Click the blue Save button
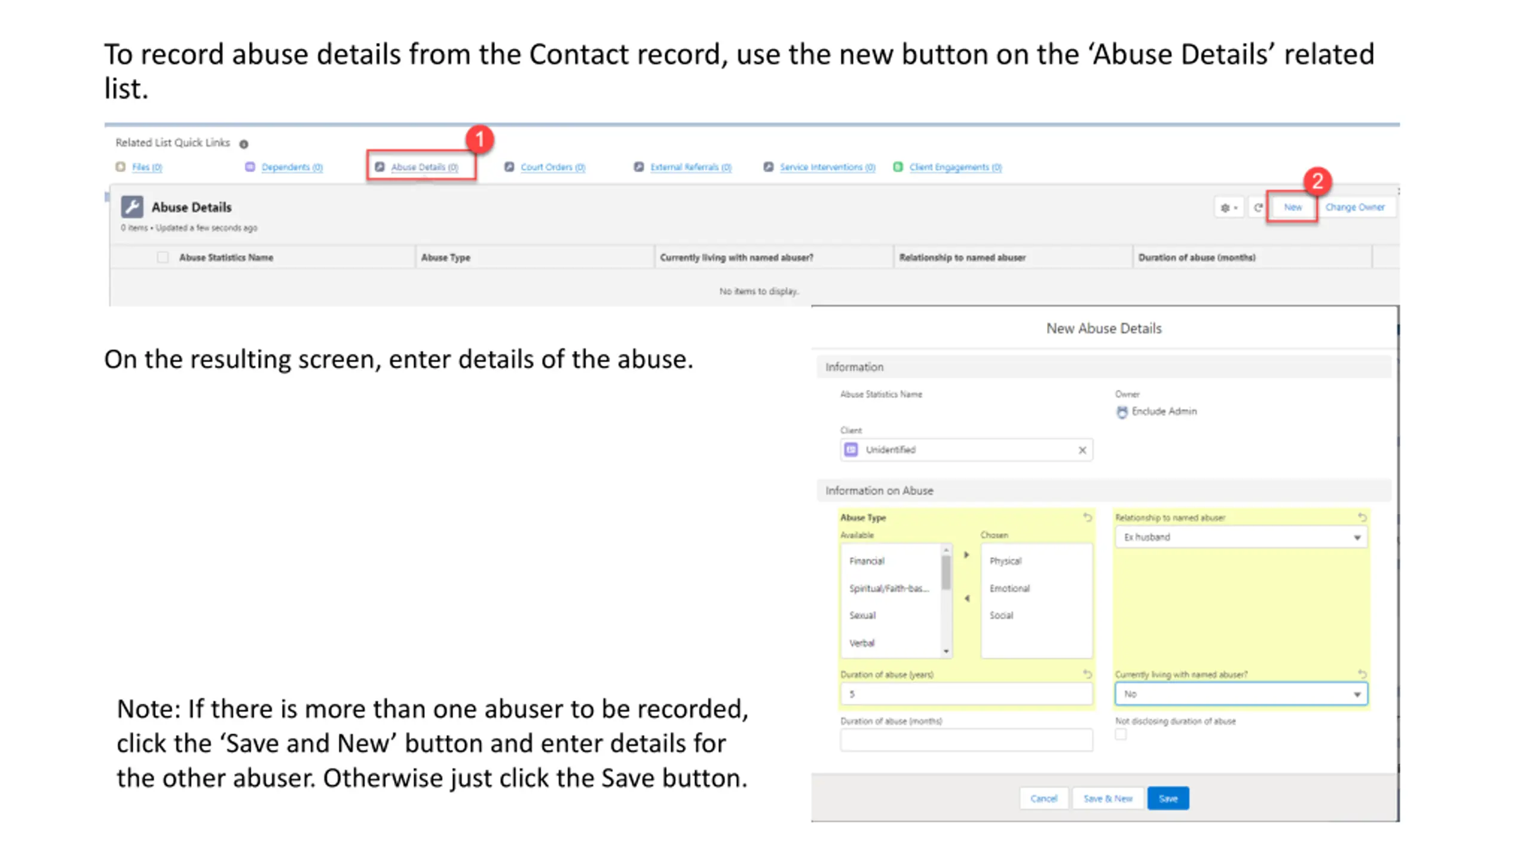 (1168, 799)
